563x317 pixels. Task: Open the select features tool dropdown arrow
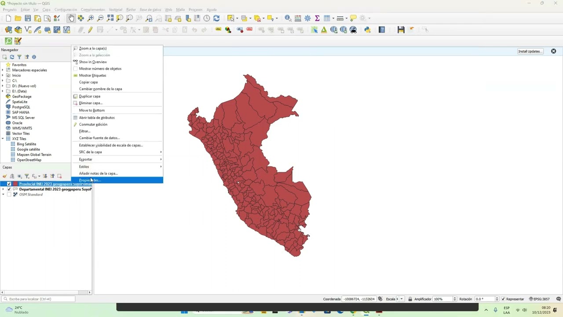(x=238, y=18)
